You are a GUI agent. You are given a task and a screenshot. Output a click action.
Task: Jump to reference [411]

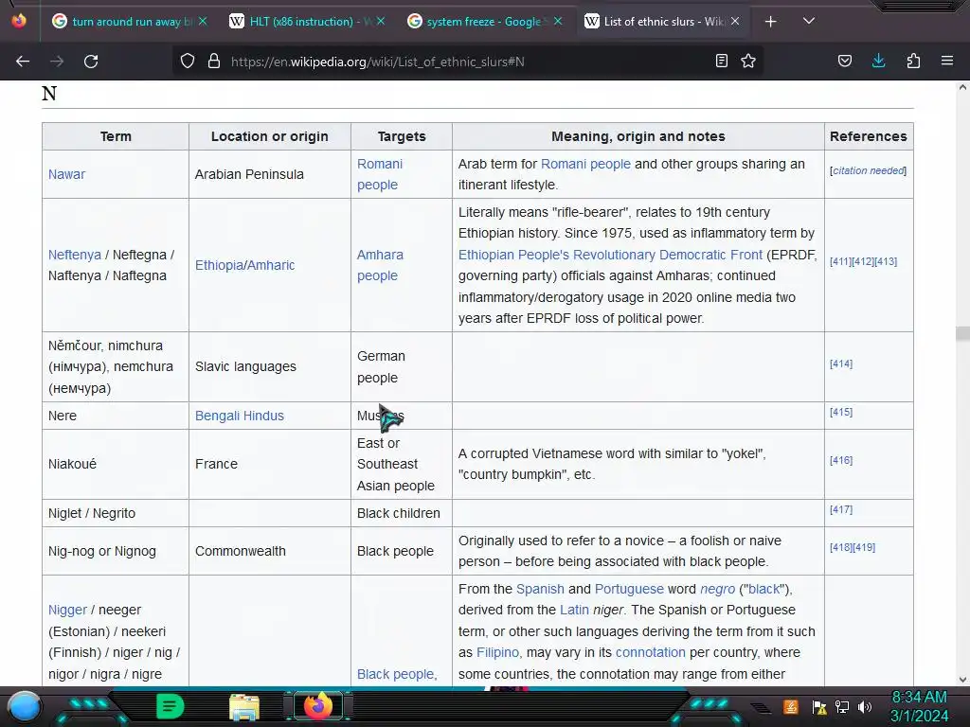[x=840, y=261]
